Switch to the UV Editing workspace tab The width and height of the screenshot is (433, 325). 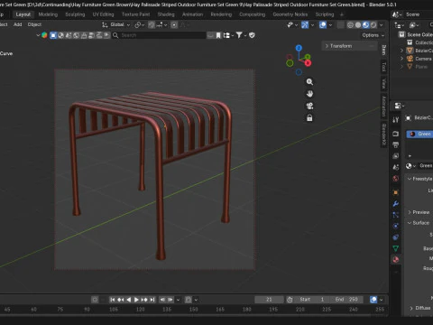(103, 14)
